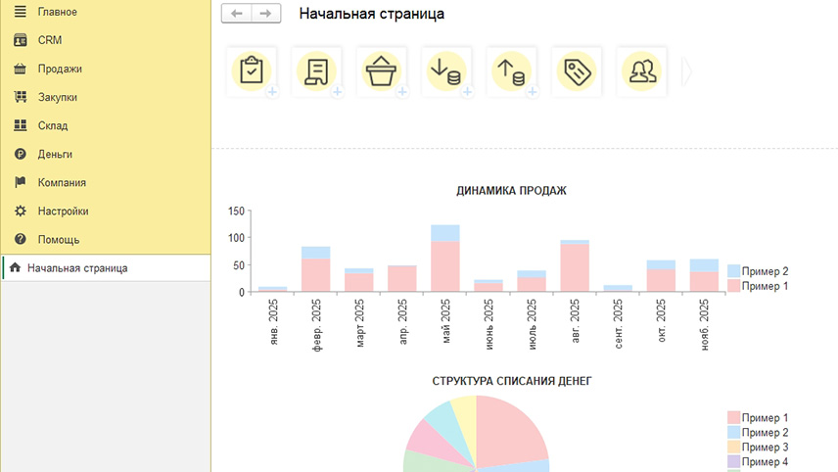The width and height of the screenshot is (838, 472).
Task: Click the авг. 2025 bar in the sales chart
Action: click(575, 266)
